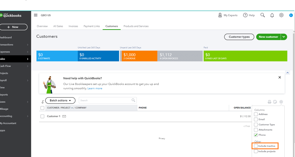The height and width of the screenshot is (157, 295).
Task: Expand the Payroll sidebar submenu
Action: [x=28, y=80]
